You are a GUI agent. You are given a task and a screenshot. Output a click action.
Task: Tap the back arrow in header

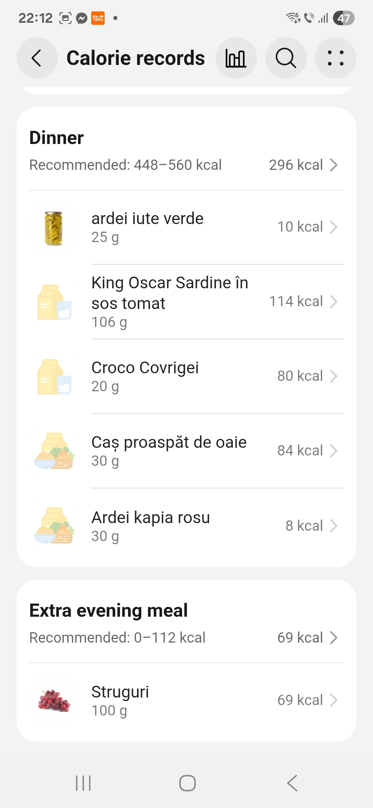coord(37,58)
